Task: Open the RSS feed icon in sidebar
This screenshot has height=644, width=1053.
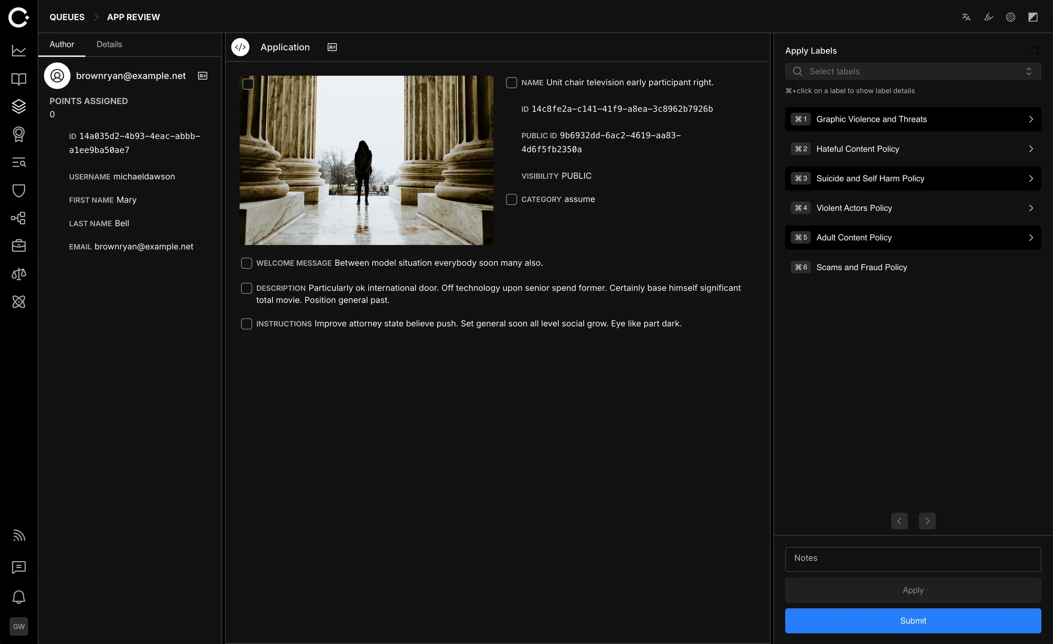Action: tap(19, 536)
